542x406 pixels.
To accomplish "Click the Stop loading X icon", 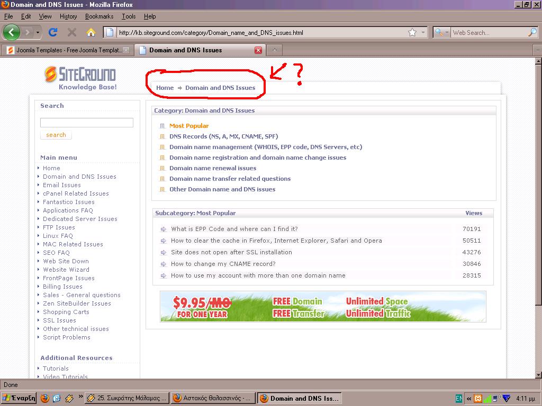I will click(72, 32).
